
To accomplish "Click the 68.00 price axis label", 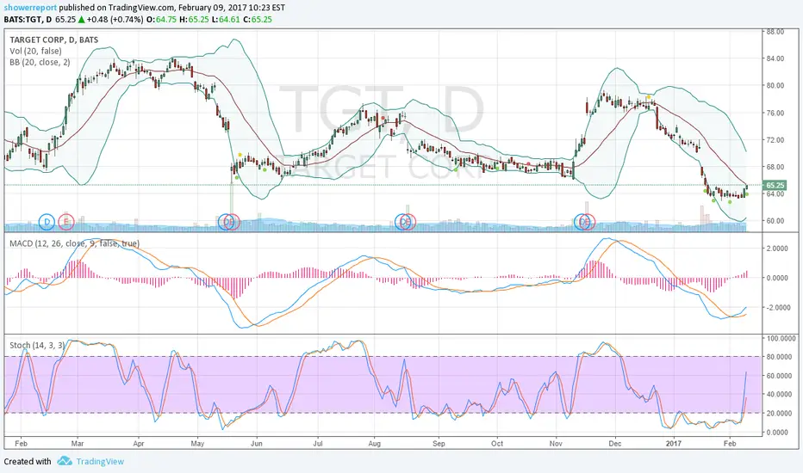I will click(775, 167).
